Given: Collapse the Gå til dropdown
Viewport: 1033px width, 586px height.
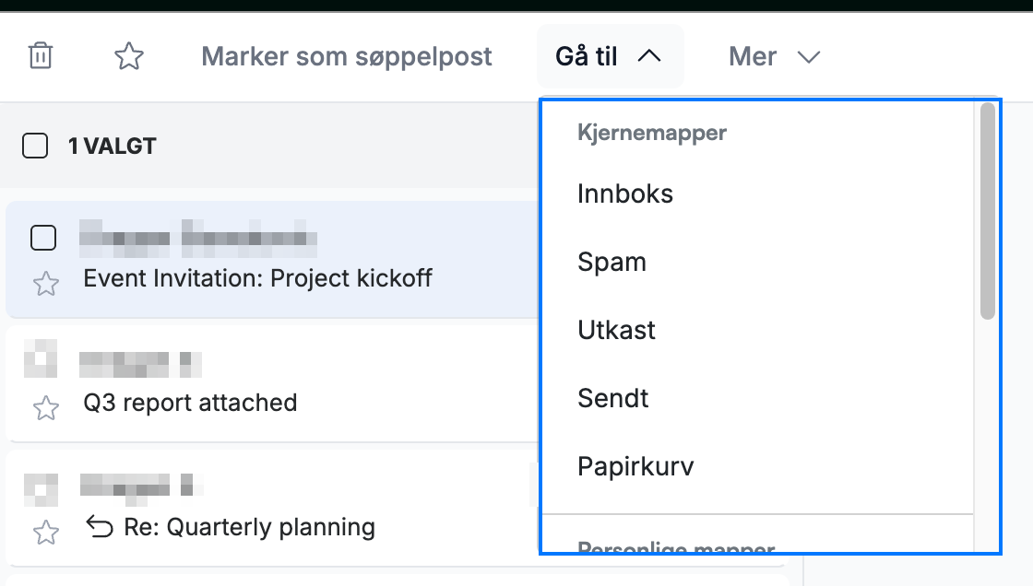Looking at the screenshot, I should click(610, 56).
